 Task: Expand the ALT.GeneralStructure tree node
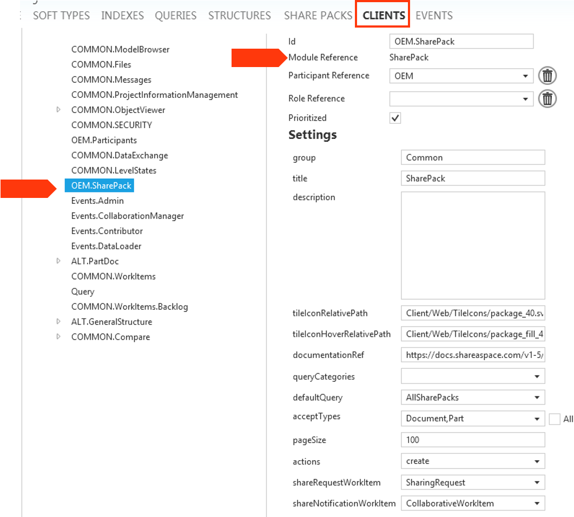click(58, 322)
